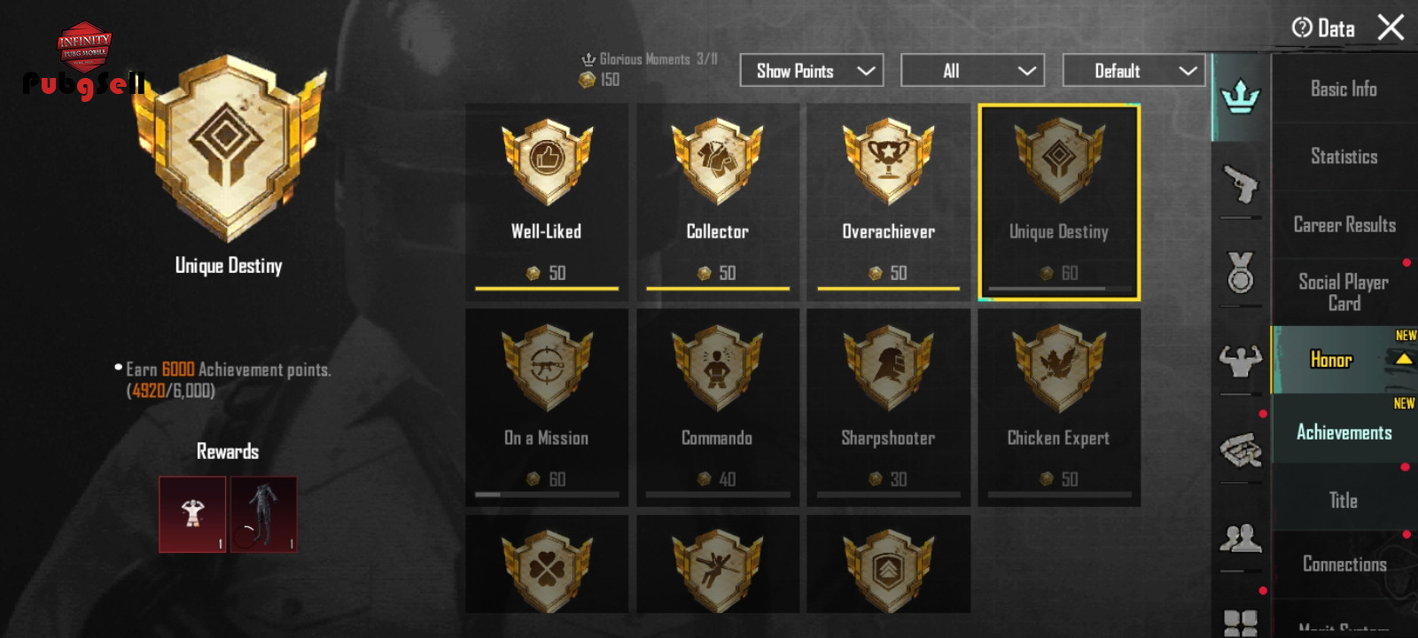This screenshot has width=1418, height=638.
Task: Select the two-players social category icon
Action: click(1241, 538)
